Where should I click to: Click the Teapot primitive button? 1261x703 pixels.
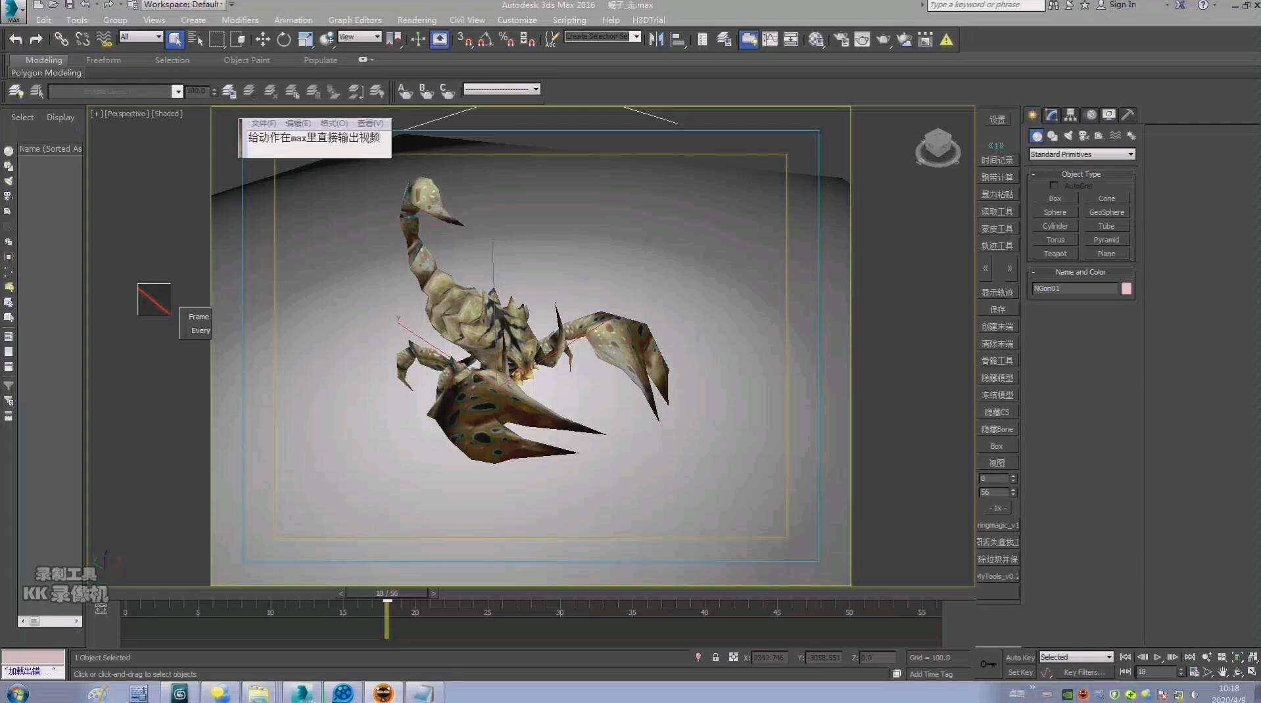click(x=1055, y=254)
